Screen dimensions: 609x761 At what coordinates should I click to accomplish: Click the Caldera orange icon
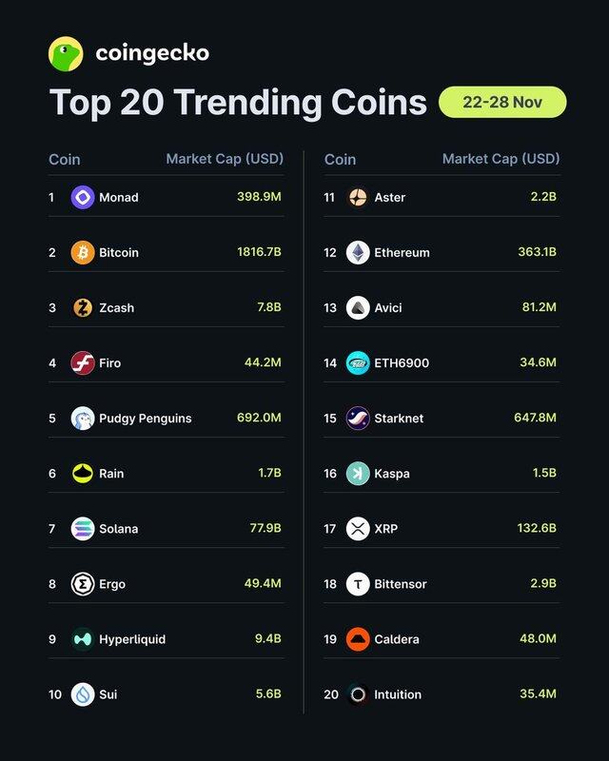[x=358, y=639]
